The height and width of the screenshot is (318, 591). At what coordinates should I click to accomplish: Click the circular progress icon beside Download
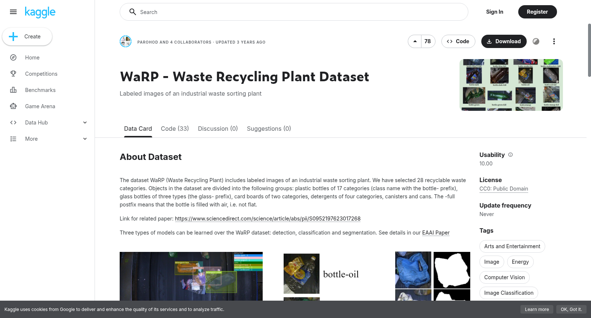coord(536,41)
